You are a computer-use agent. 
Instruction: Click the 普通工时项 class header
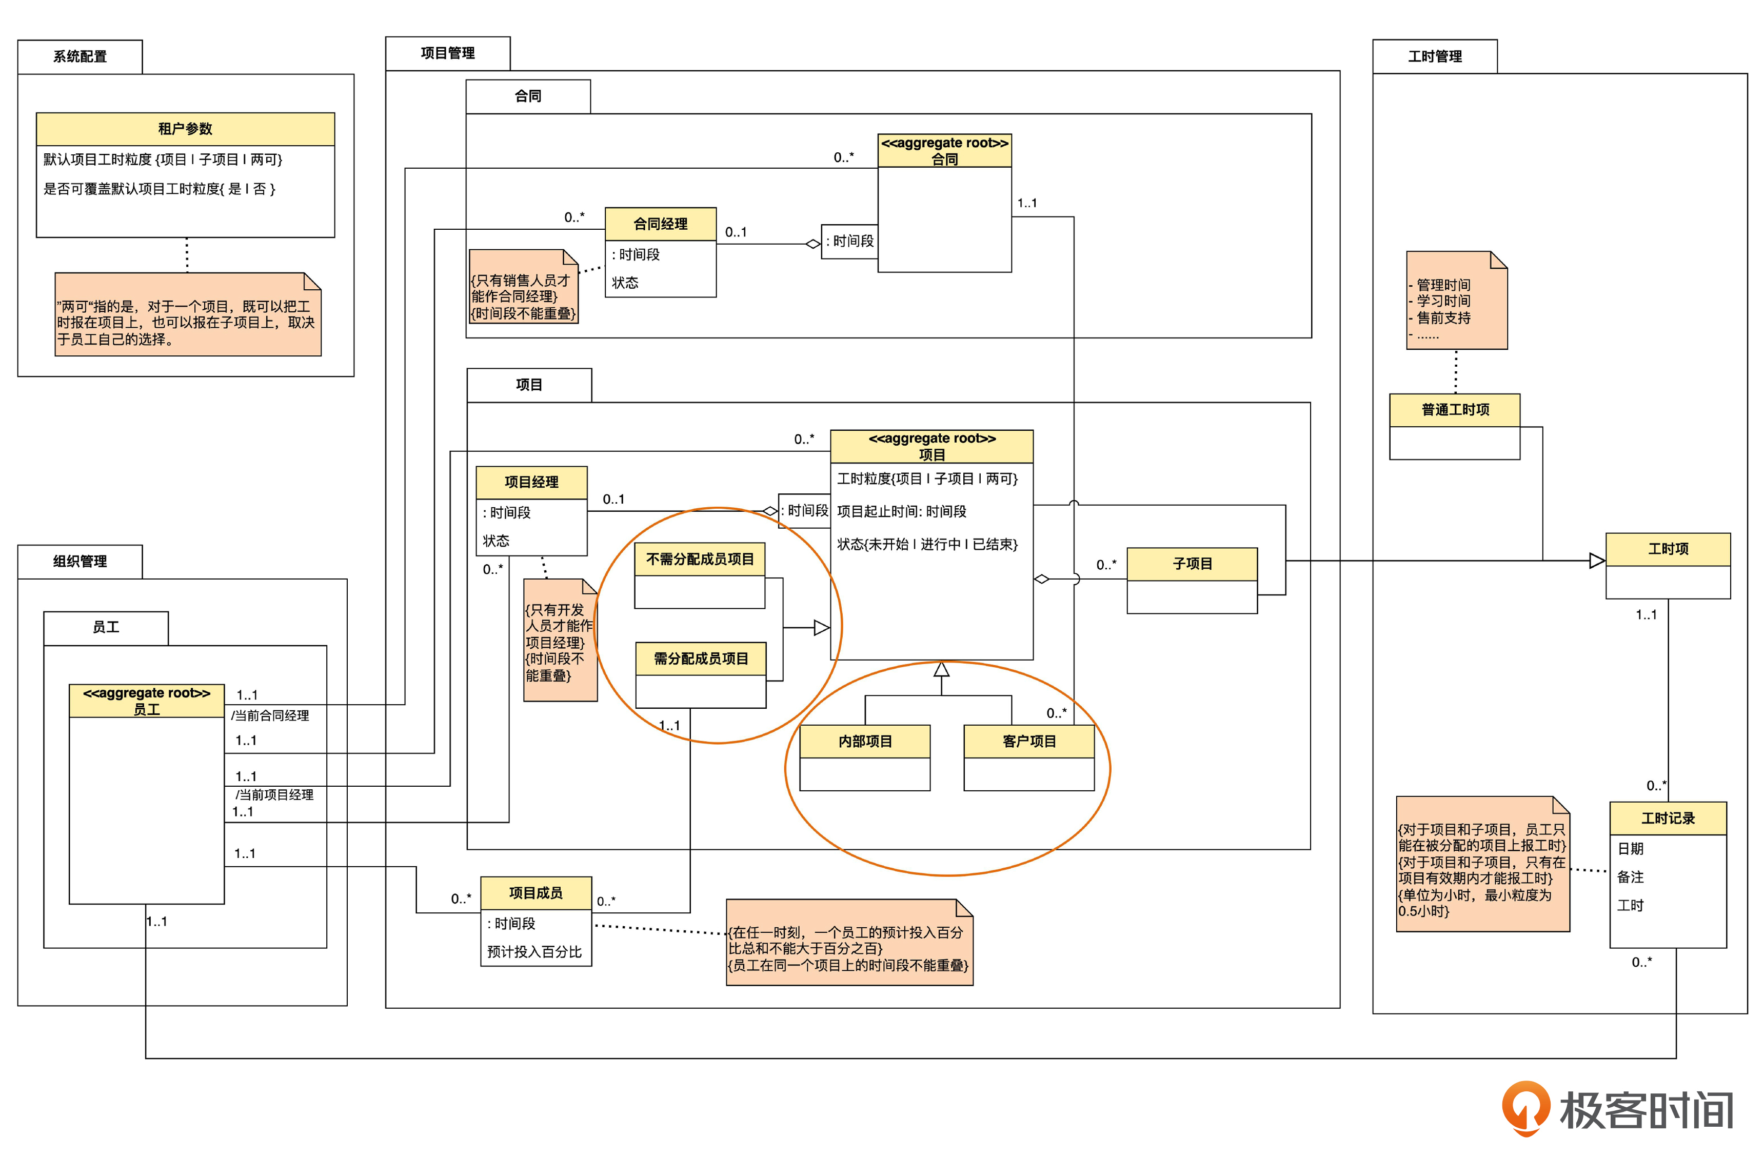pyautogui.click(x=1454, y=410)
